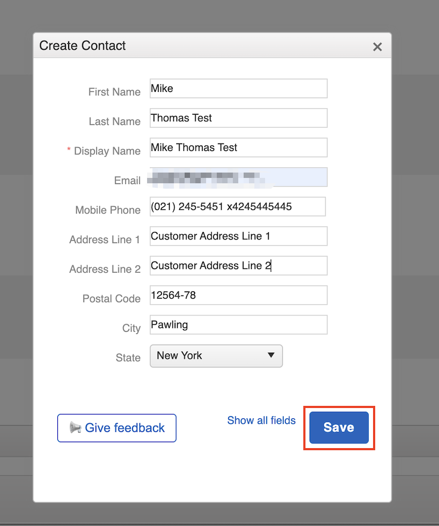439x526 pixels.
Task: Select the Mobile Phone input
Action: [238, 207]
